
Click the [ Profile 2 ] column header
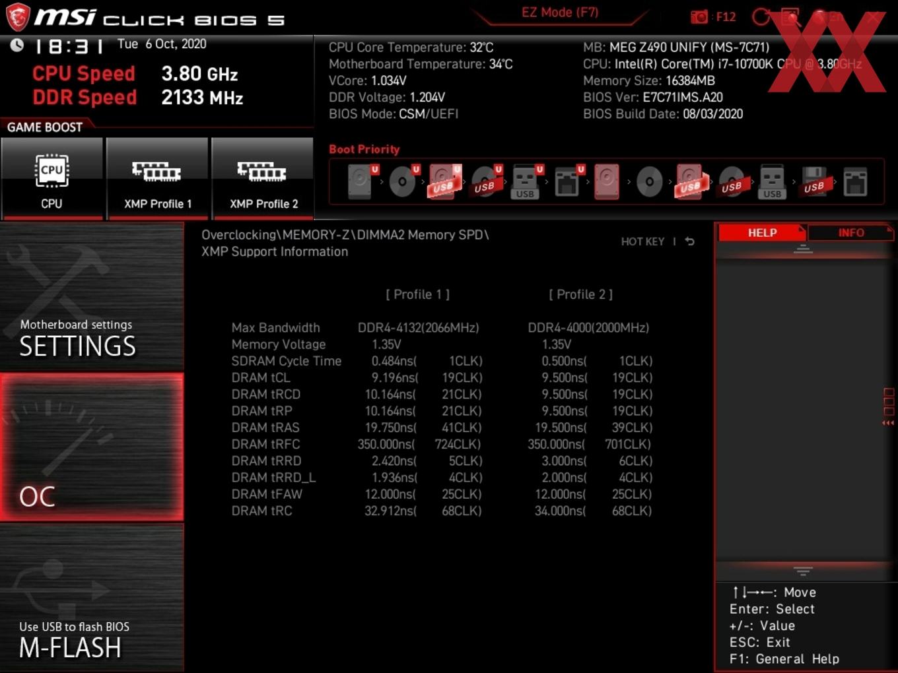581,294
